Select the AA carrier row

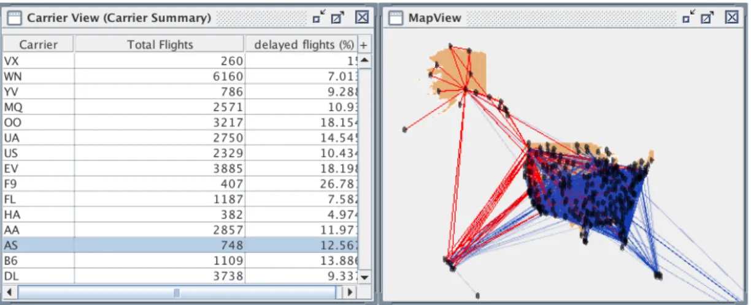(x=180, y=229)
